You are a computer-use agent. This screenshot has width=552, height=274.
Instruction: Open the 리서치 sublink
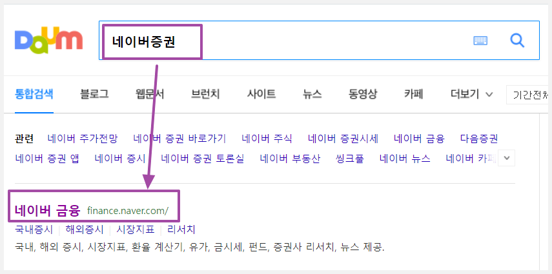click(181, 230)
